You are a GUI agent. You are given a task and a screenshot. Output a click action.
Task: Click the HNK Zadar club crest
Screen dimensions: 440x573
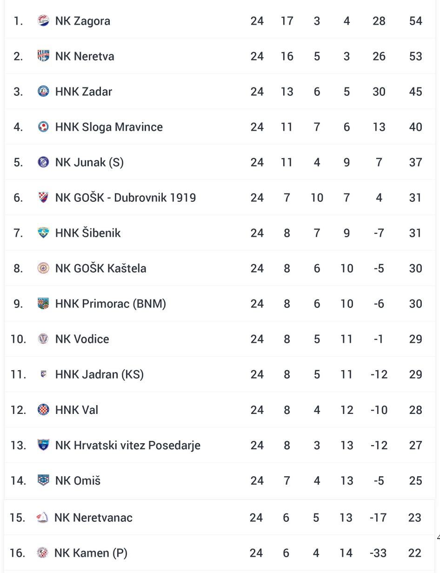coord(43,92)
